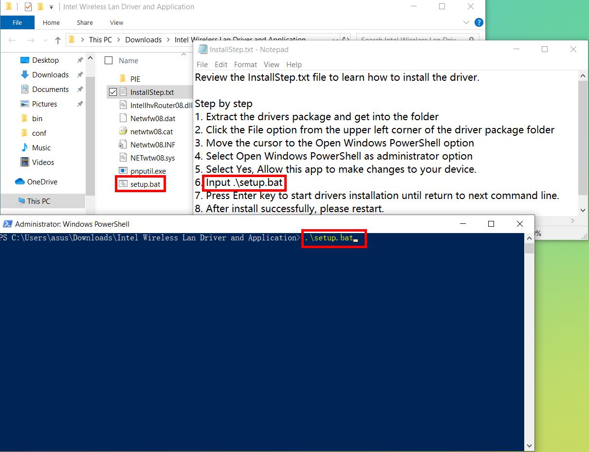This screenshot has height=452, width=589.
Task: Go up one folder level arrow
Action: tap(58, 40)
